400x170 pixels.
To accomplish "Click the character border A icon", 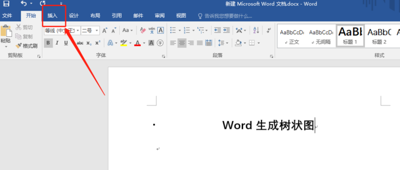I will (x=161, y=30).
